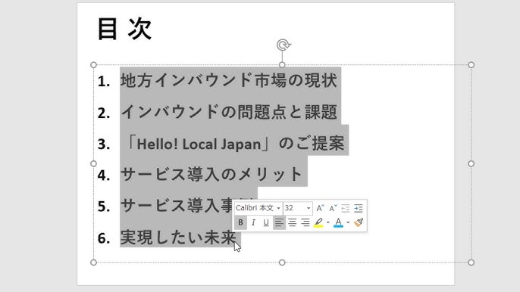
Task: Center the selected text
Action: (292, 222)
